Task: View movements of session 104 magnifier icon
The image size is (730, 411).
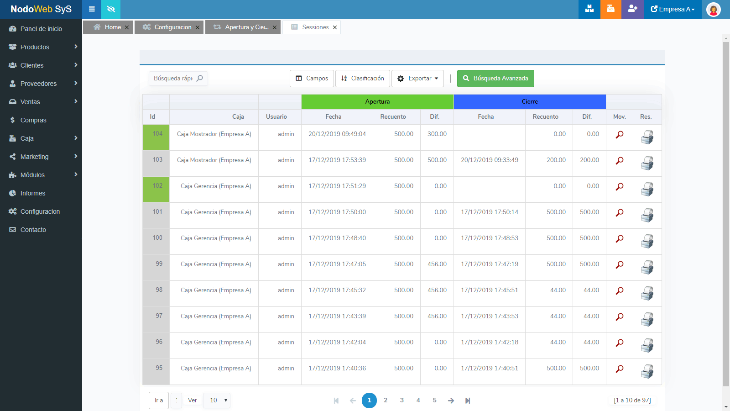Action: click(620, 135)
